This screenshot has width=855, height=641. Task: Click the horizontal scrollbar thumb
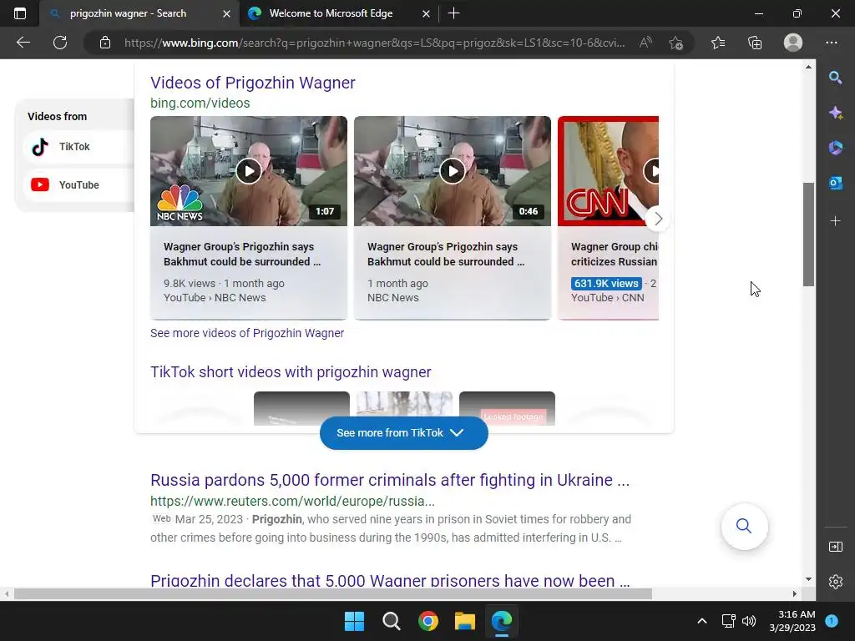click(x=332, y=593)
